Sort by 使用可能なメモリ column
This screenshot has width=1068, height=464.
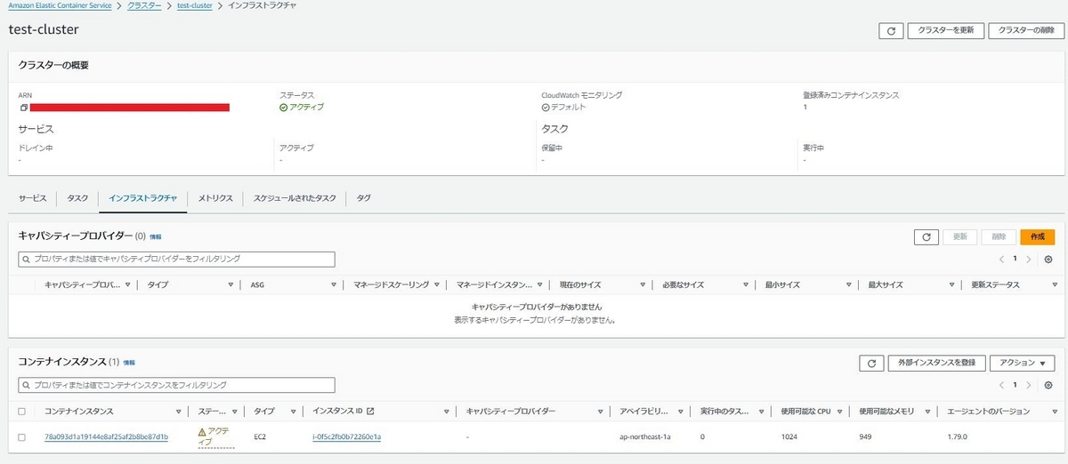click(926, 412)
